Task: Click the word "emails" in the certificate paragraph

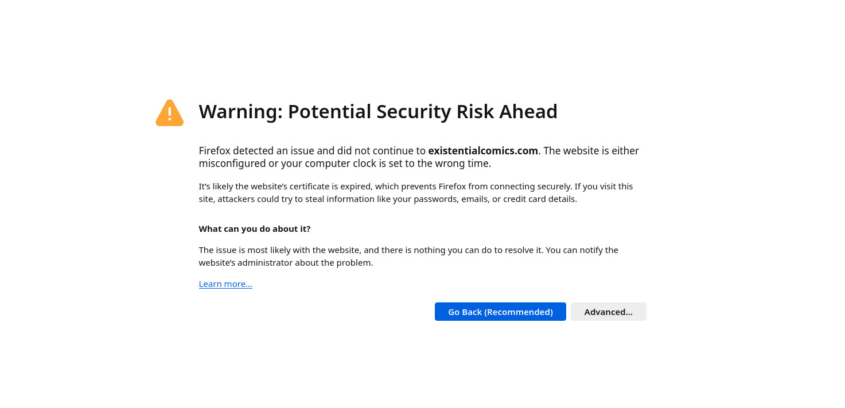Action: [474, 199]
